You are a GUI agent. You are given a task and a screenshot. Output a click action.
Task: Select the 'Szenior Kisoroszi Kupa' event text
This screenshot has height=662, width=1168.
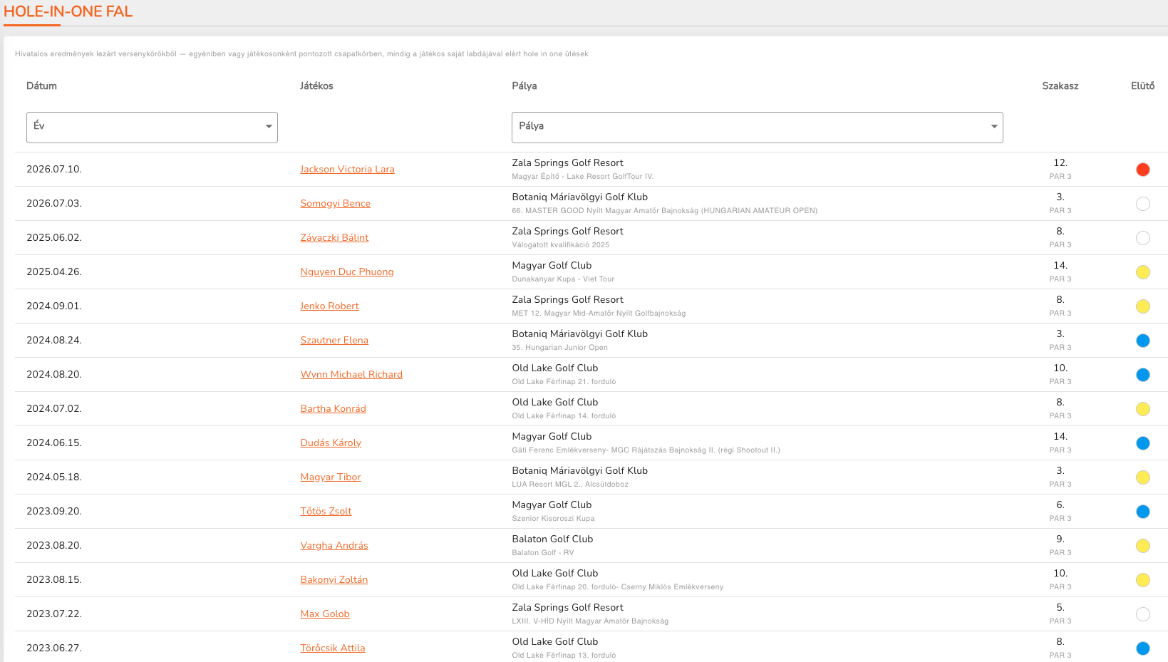[553, 518]
